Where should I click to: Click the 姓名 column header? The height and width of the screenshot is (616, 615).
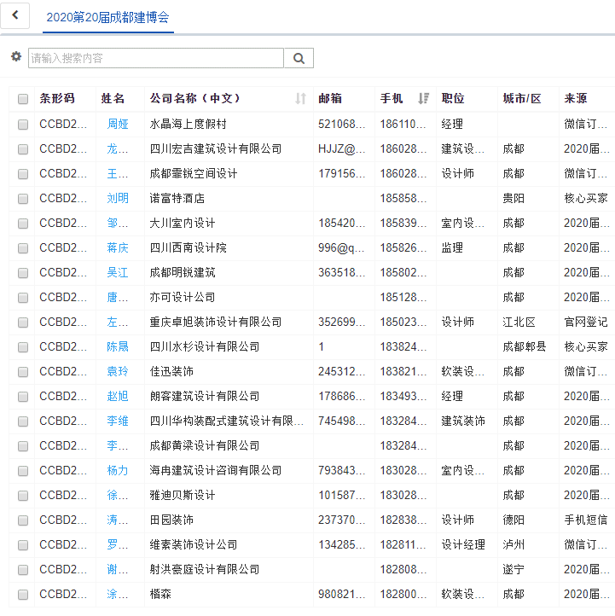click(113, 98)
